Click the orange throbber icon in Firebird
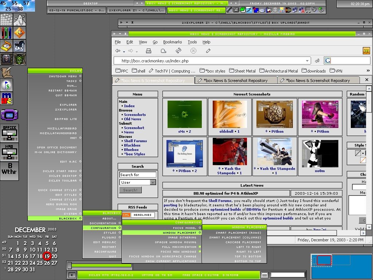Screen dimensions: 373x280 pos(366,51)
